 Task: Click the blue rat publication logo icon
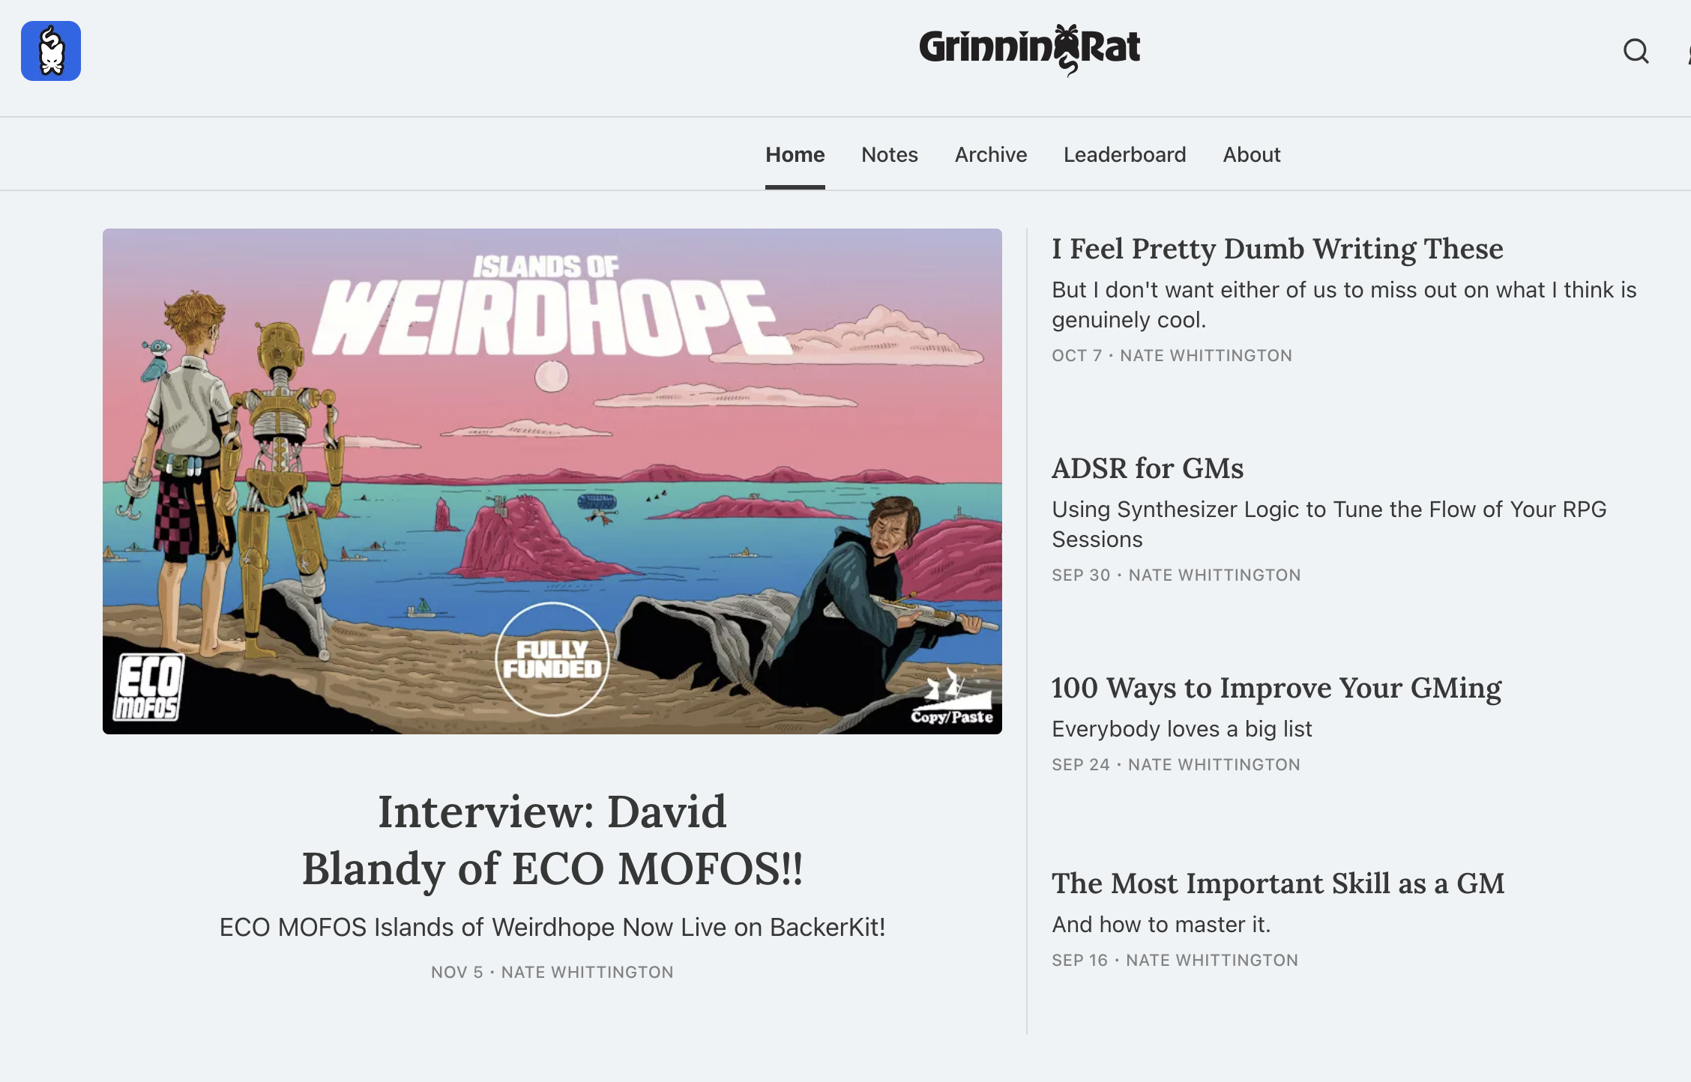pyautogui.click(x=51, y=51)
